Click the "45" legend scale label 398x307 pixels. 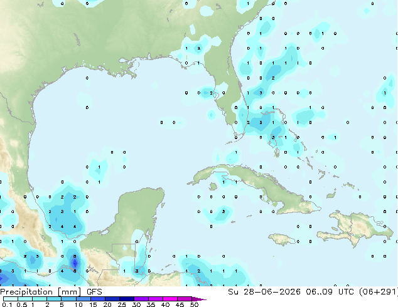(180, 304)
